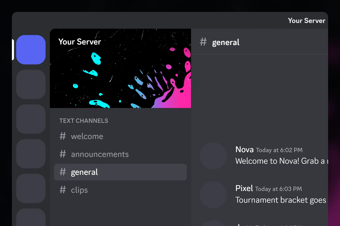Click Nova's avatar in chat

pyautogui.click(x=213, y=156)
